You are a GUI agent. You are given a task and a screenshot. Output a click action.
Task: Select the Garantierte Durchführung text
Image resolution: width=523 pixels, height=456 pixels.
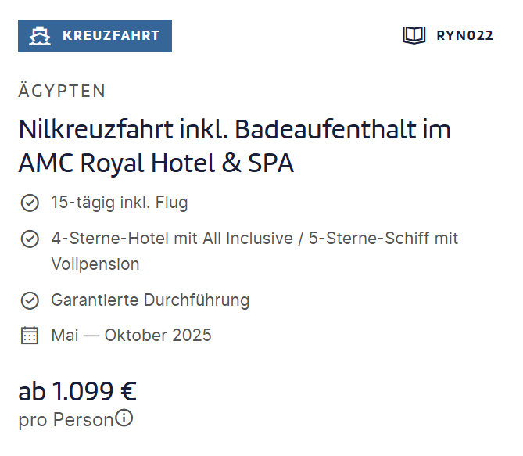pyautogui.click(x=150, y=300)
